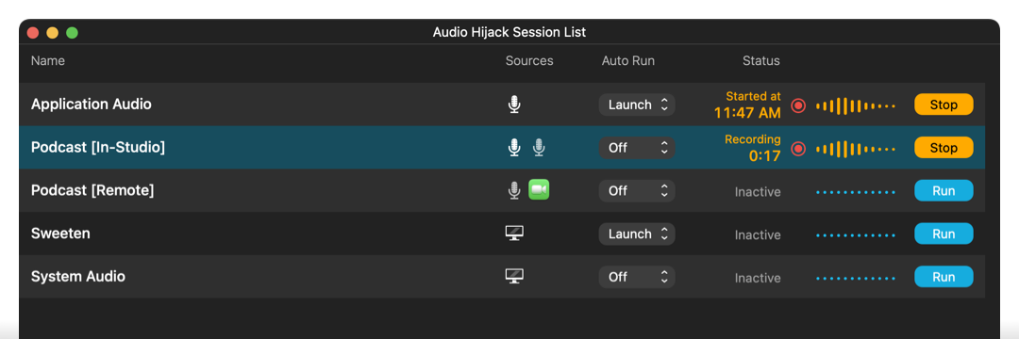Click the red recording indicator for Podcast [In-Studio]
1019x339 pixels.
798,149
